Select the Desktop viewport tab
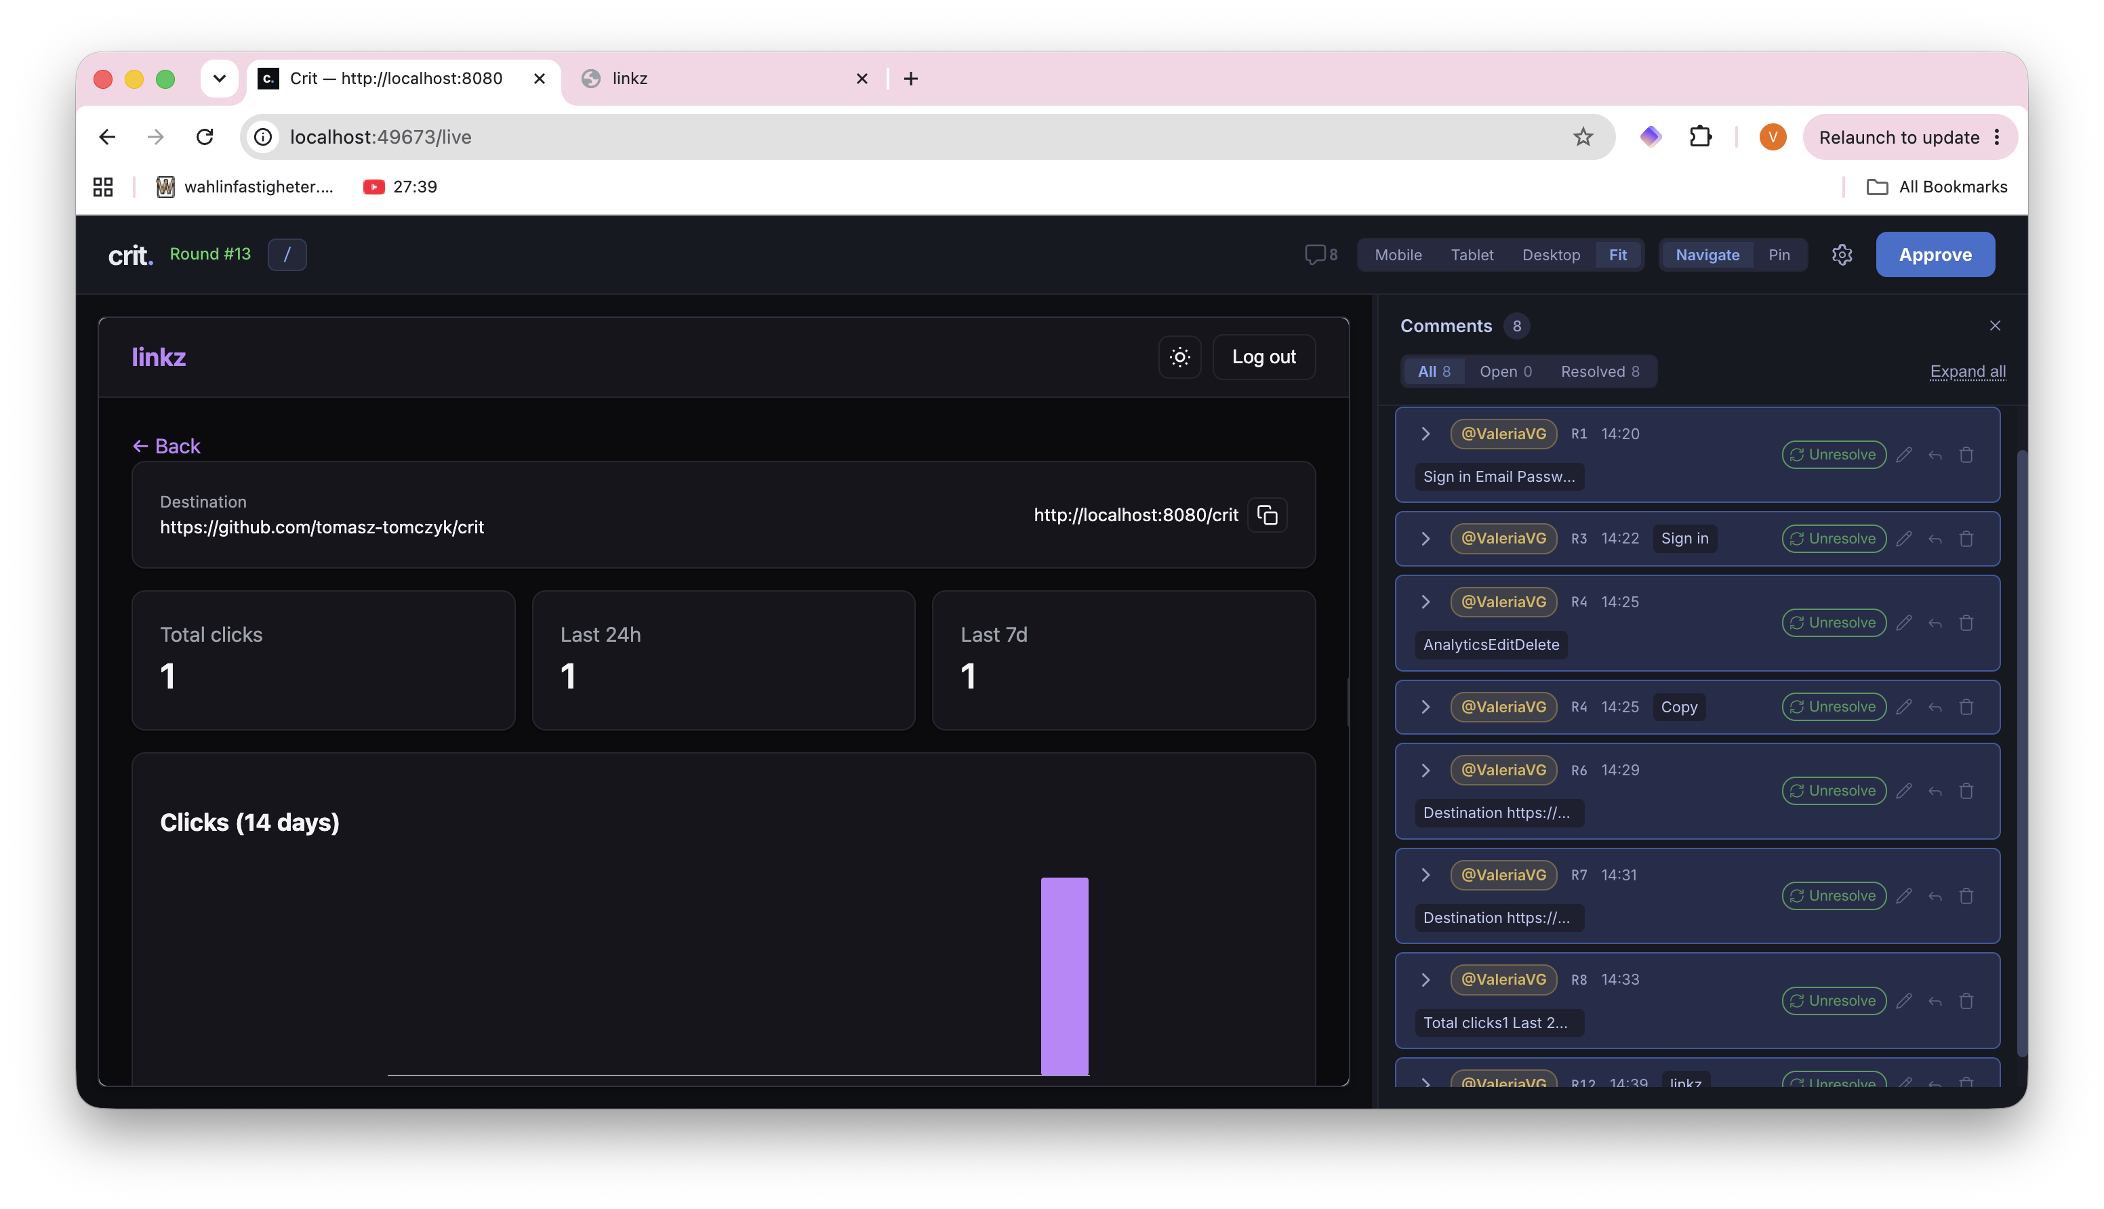The image size is (2104, 1209). pos(1551,255)
